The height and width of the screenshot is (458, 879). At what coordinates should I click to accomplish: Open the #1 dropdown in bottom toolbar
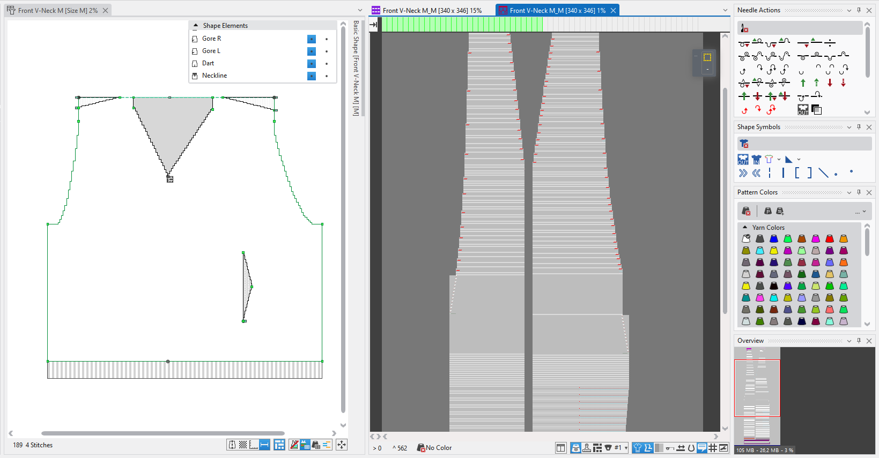click(x=626, y=448)
